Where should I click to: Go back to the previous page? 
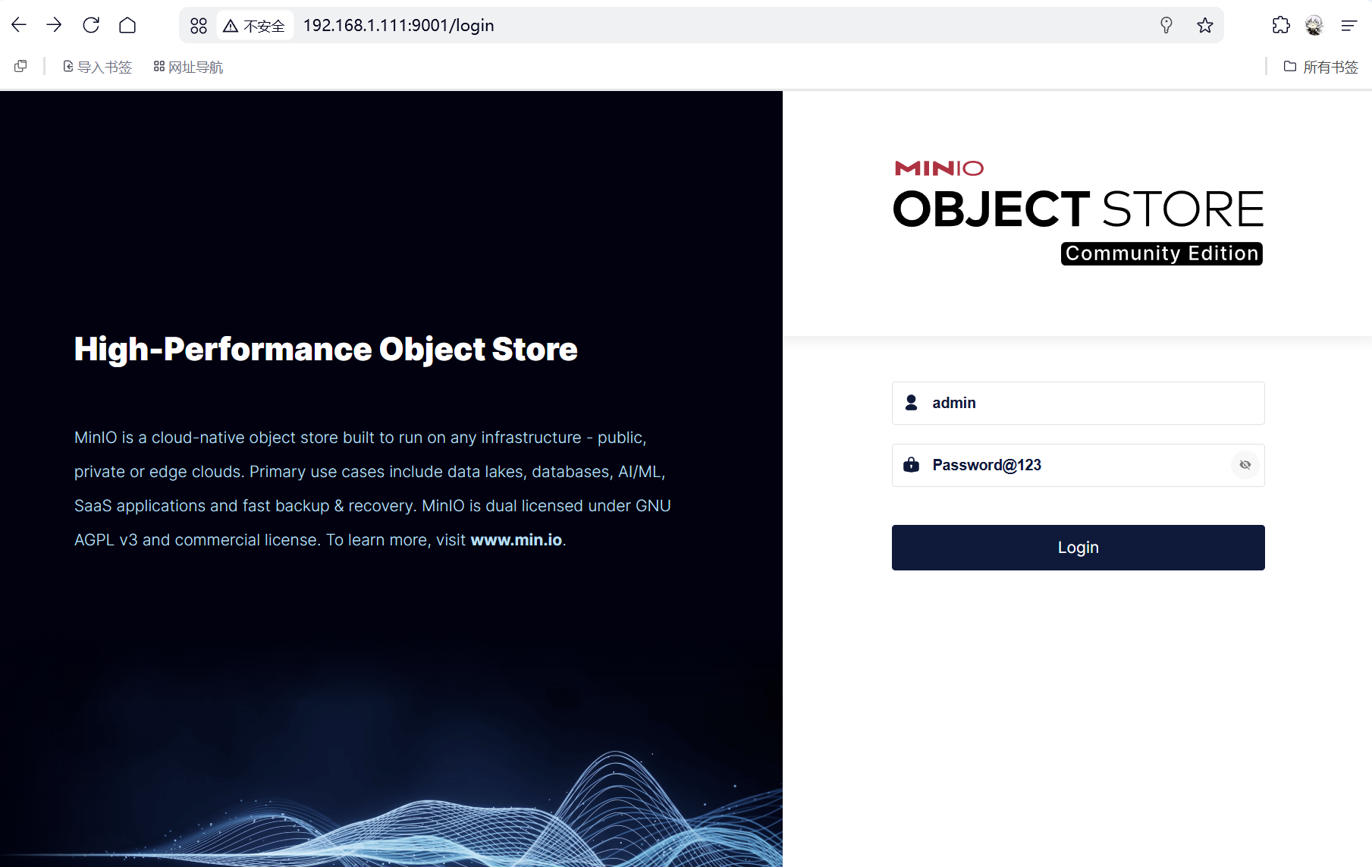coord(19,25)
